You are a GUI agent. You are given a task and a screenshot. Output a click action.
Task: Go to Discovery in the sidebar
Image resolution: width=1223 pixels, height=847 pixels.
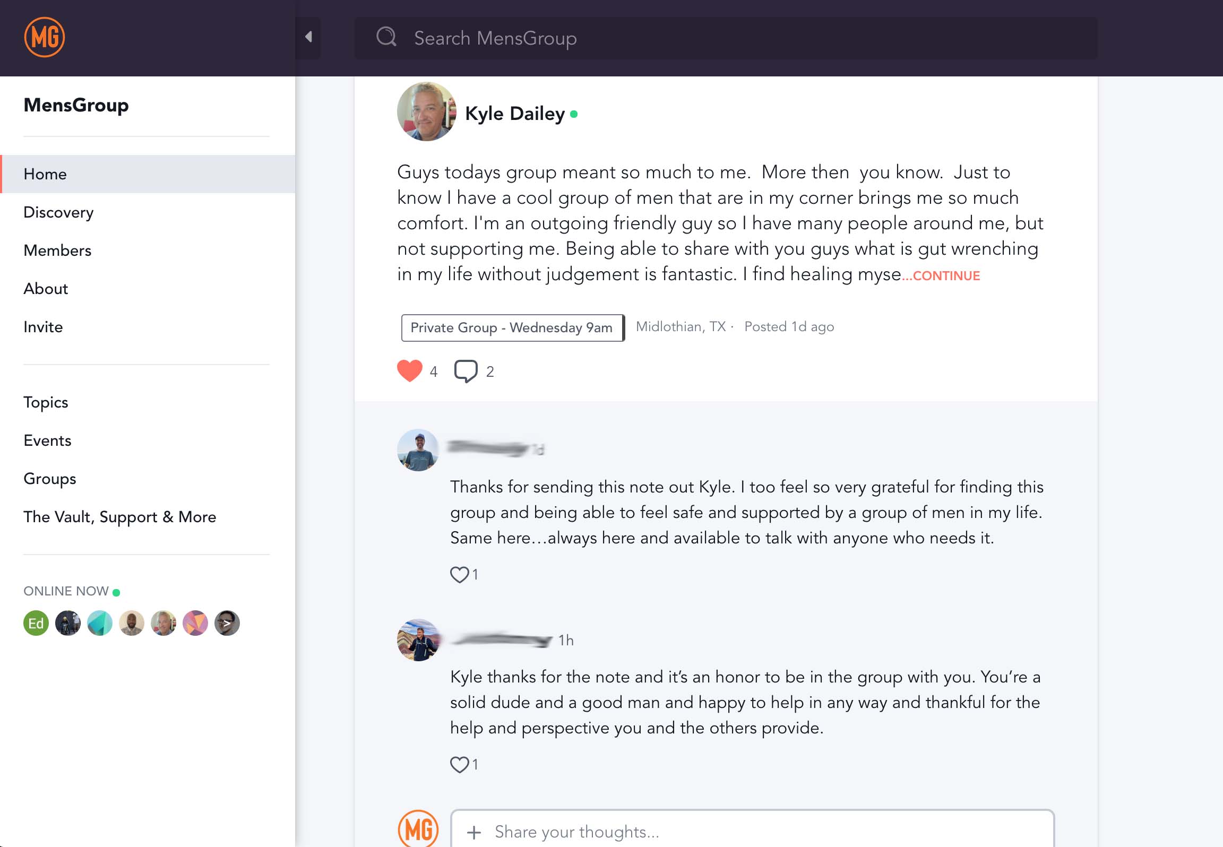coord(58,212)
